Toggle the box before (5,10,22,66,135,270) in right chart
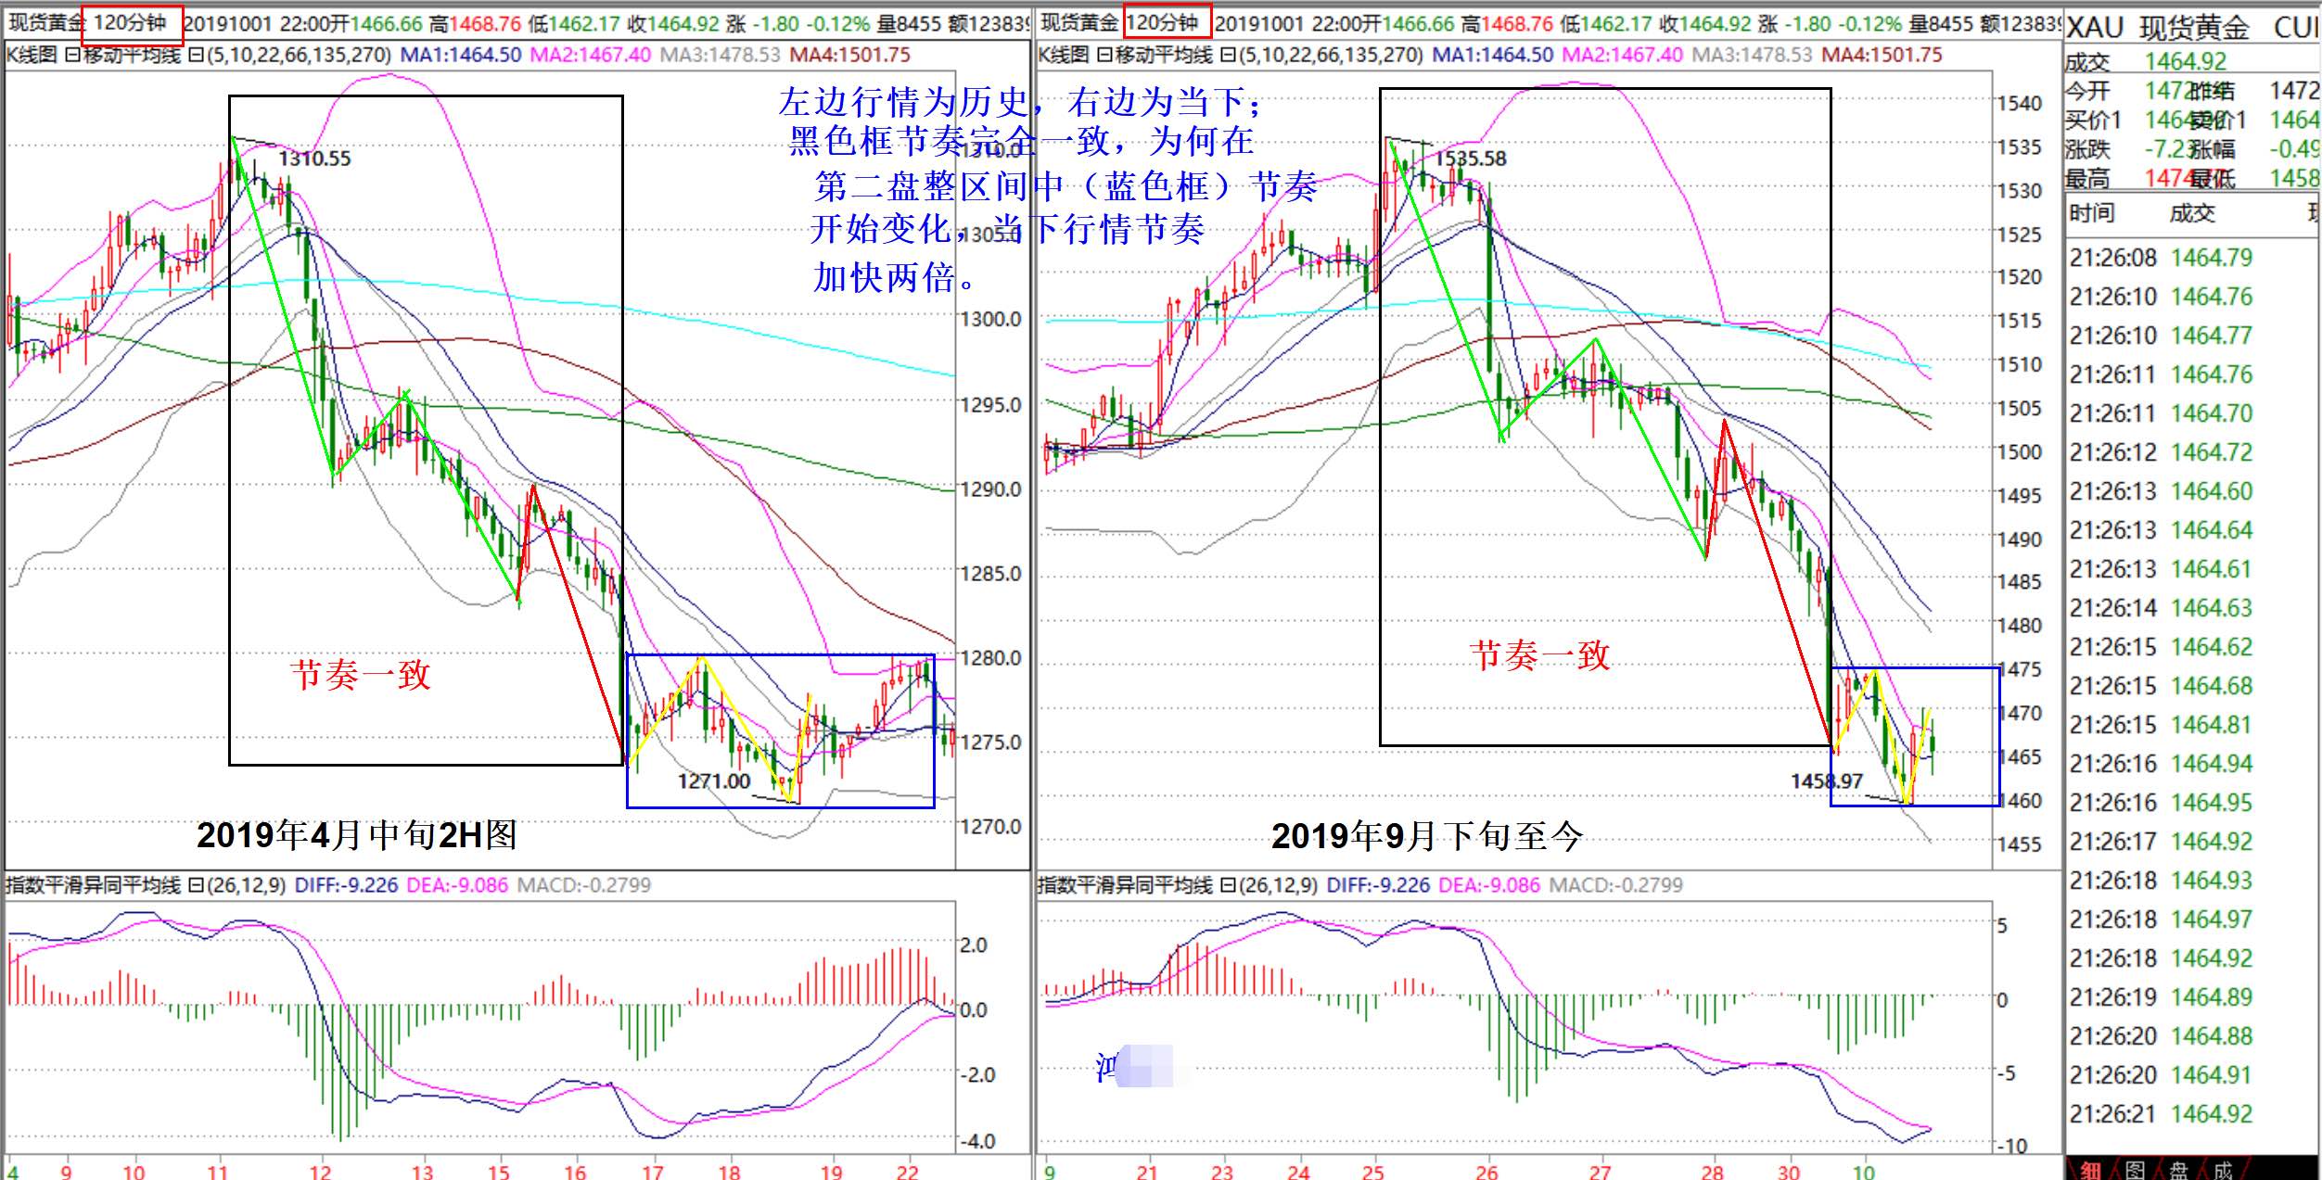 coord(1227,56)
